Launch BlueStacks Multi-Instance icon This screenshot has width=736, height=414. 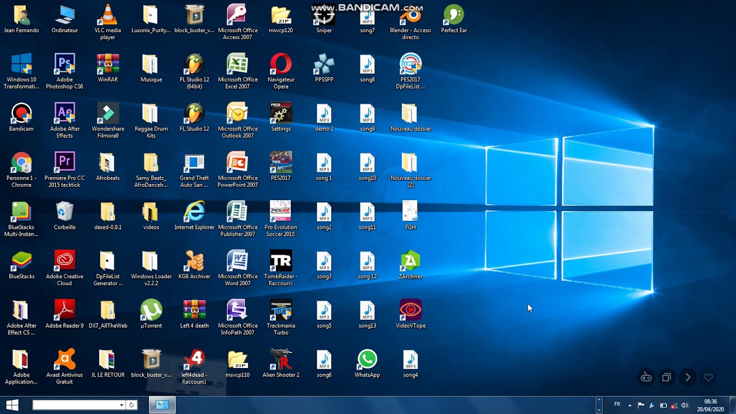pos(21,219)
